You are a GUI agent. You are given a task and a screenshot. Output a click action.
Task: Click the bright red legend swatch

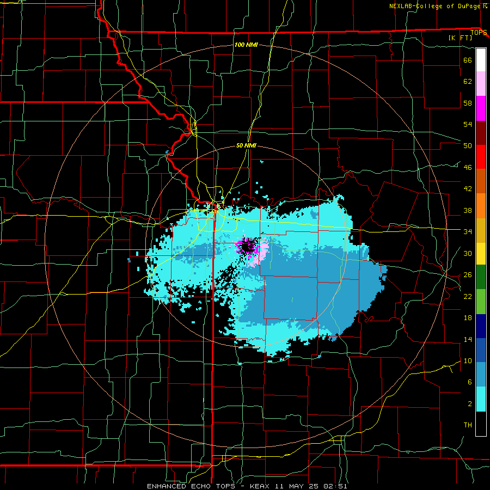point(481,157)
